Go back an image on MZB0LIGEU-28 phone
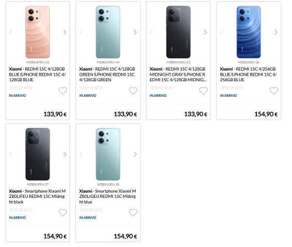This screenshot has height=247, width=292. 81,154
